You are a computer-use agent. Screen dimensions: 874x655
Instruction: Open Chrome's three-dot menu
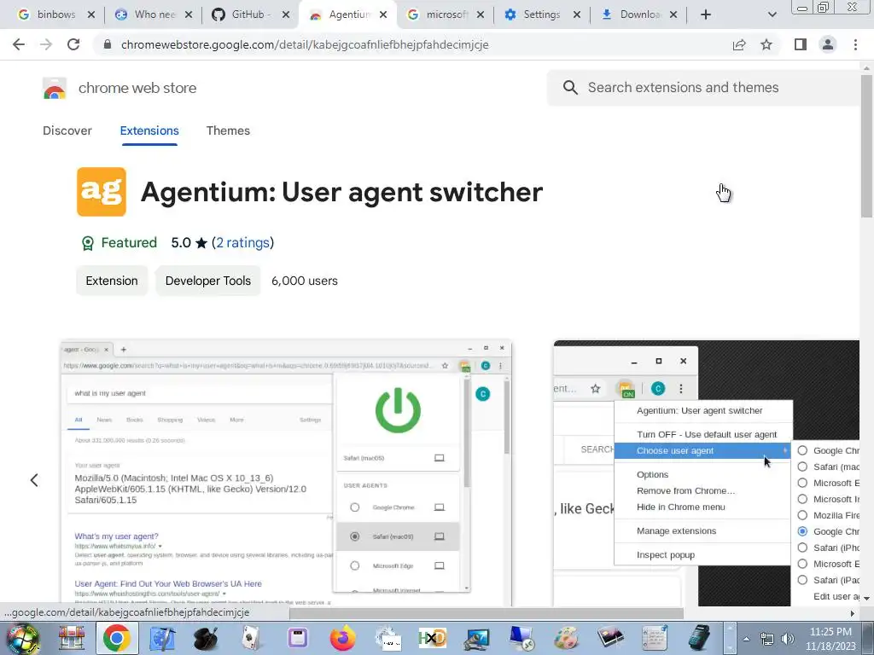[x=855, y=44]
